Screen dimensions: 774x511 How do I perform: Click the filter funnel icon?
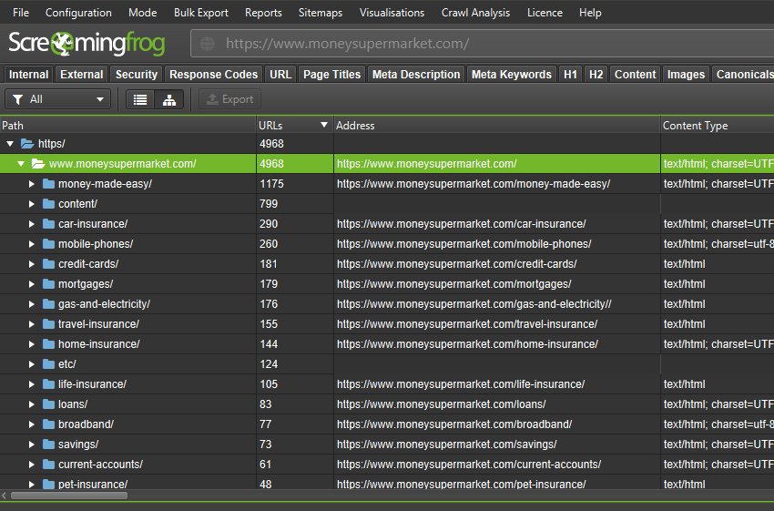point(17,99)
